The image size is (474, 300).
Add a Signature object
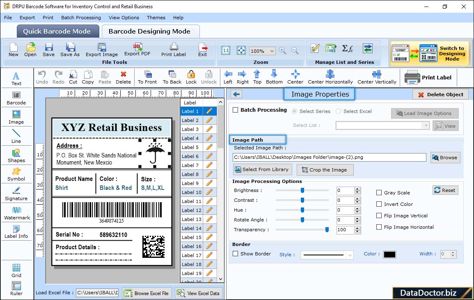pos(16,194)
